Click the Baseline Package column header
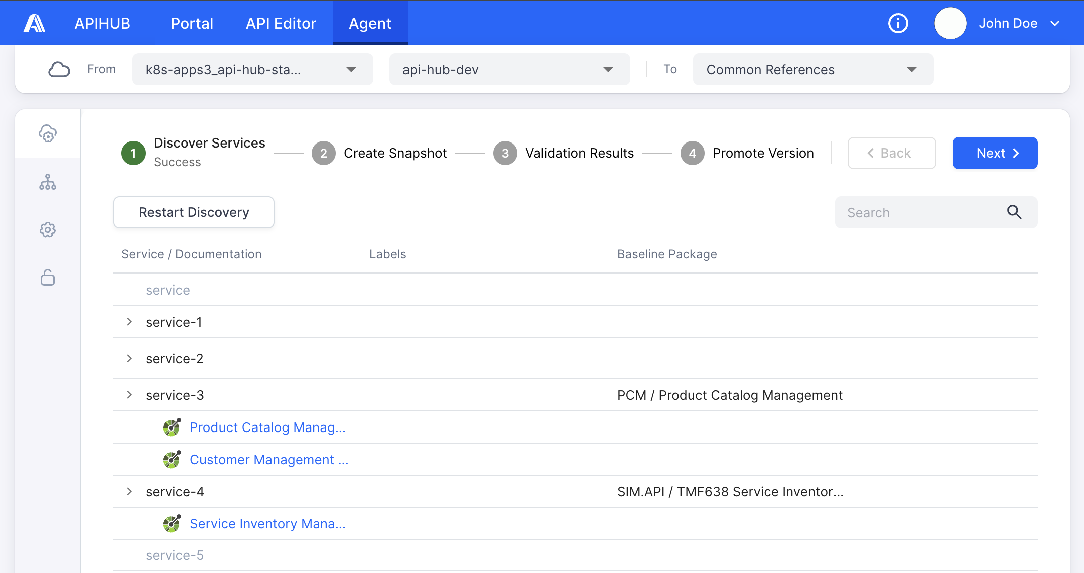This screenshot has width=1084, height=573. pos(667,254)
